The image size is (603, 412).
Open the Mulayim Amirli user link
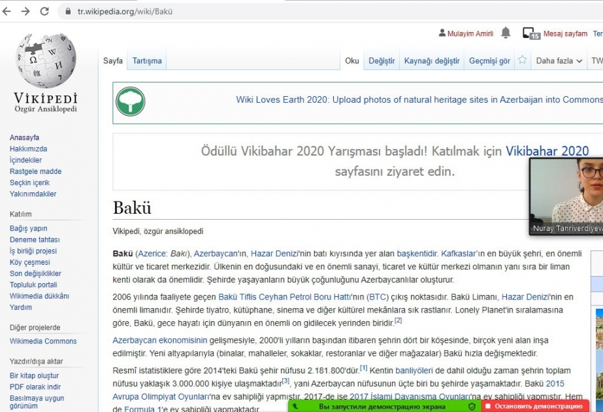pyautogui.click(x=470, y=33)
